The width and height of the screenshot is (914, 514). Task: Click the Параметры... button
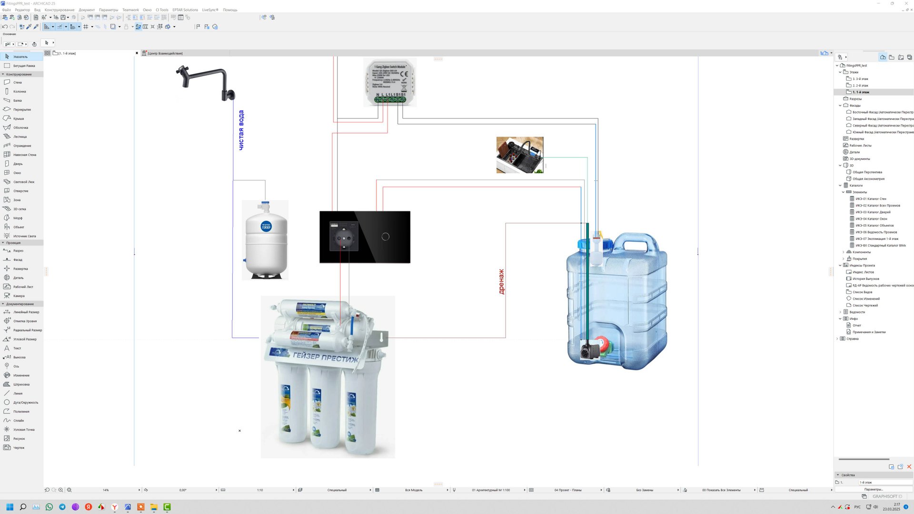tap(874, 489)
